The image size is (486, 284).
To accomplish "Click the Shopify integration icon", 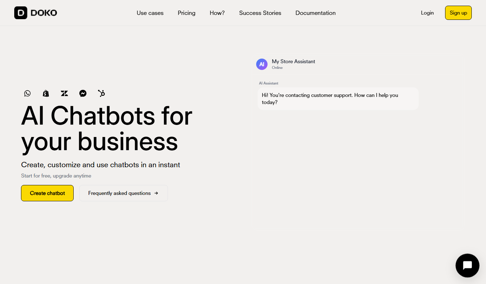I will click(x=46, y=93).
